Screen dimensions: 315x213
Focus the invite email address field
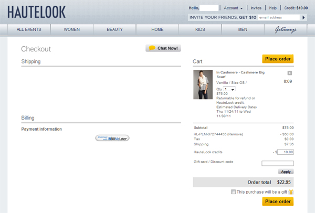click(279, 17)
